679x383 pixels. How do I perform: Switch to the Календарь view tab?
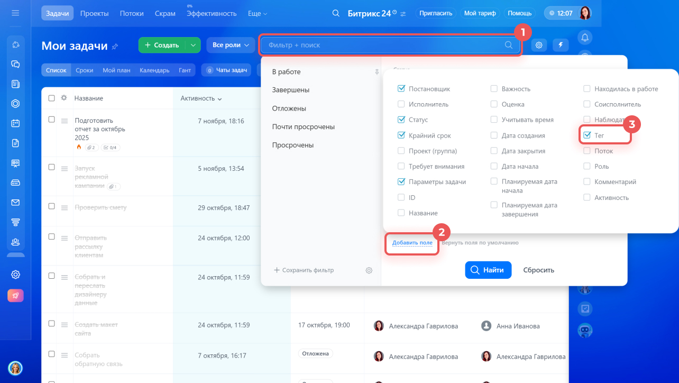[154, 70]
